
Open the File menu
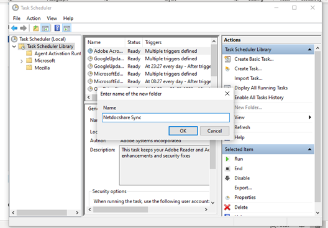pos(17,19)
